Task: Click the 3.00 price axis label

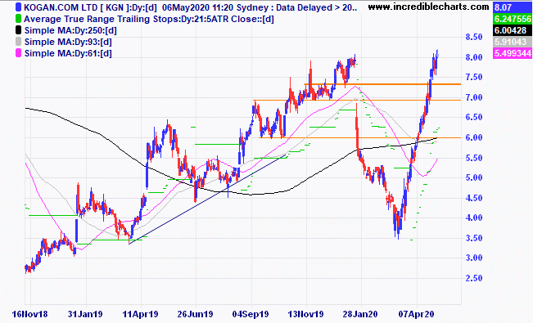Action: (474, 258)
